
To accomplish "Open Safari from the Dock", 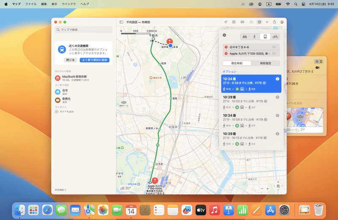I will click(47, 210).
